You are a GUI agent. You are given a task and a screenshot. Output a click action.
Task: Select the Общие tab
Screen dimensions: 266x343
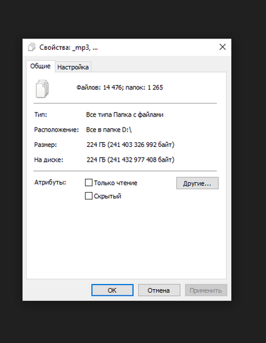click(x=41, y=66)
